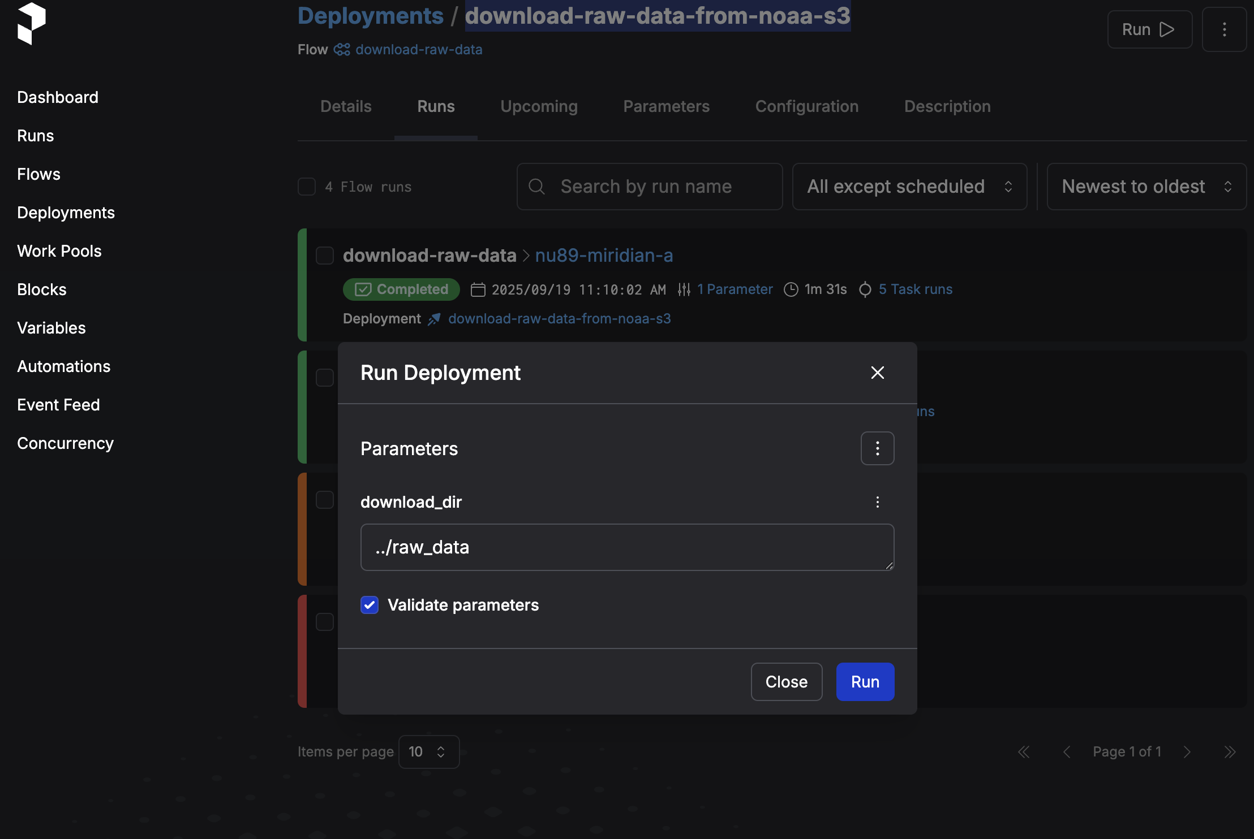The width and height of the screenshot is (1254, 839).
Task: Click the clock icon beside 1m 31s
Action: (791, 289)
